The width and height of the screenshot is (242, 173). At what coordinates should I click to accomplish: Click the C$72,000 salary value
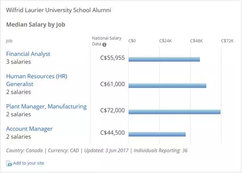point(112,111)
